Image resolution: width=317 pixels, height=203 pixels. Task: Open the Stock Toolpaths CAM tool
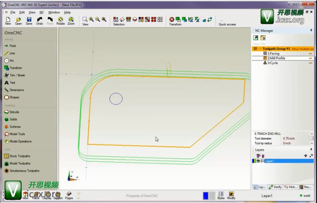click(20, 156)
